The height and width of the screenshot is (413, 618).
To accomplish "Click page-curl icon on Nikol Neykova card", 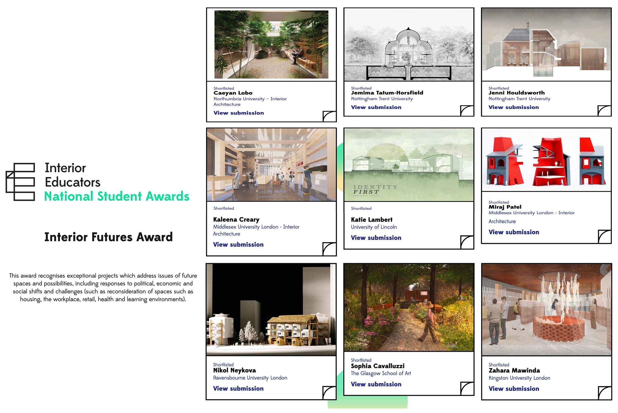I will (x=329, y=393).
